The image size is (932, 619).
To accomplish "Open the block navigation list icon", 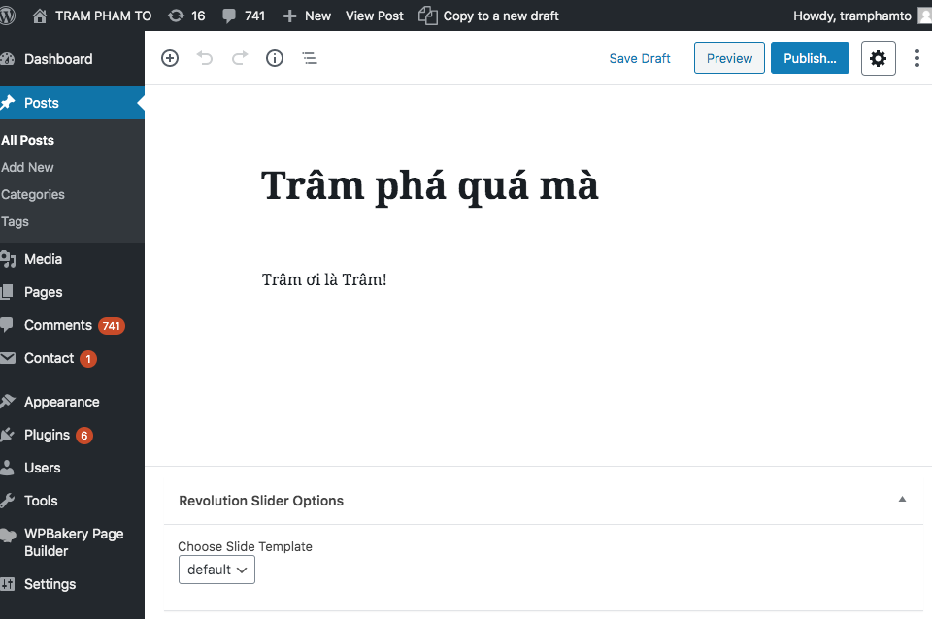I will pyautogui.click(x=310, y=58).
